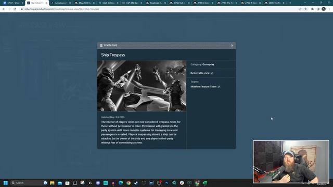The width and height of the screenshot is (333, 187).
Task: Toggle the browser side panel
Action: coord(318,9)
